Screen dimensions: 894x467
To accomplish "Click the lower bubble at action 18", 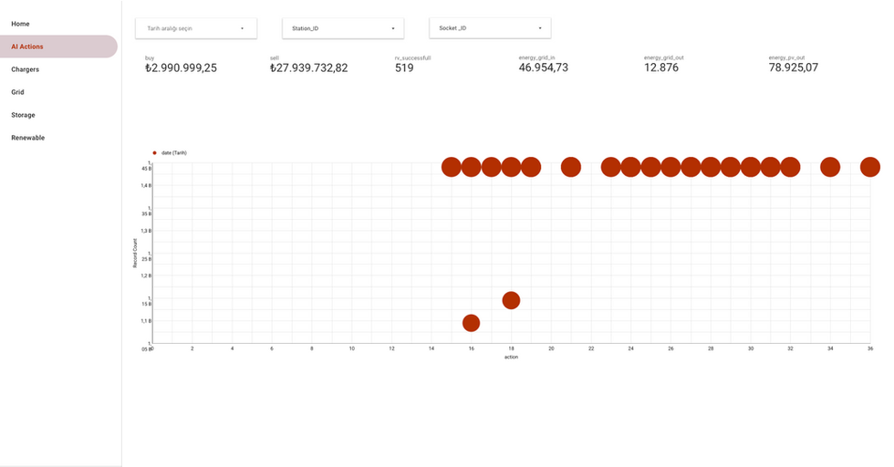I will (x=511, y=300).
